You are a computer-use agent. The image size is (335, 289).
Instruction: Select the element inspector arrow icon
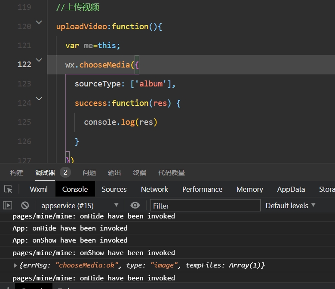[8, 189]
